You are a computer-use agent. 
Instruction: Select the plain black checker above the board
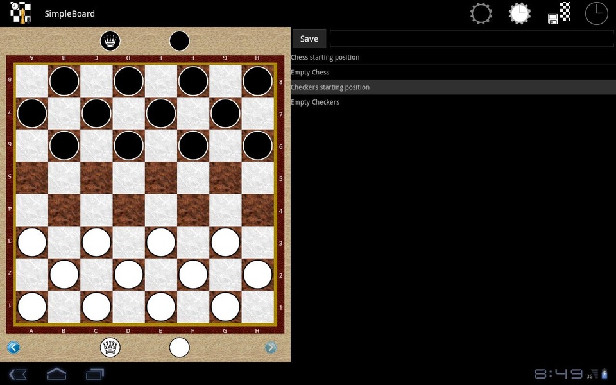tap(180, 41)
